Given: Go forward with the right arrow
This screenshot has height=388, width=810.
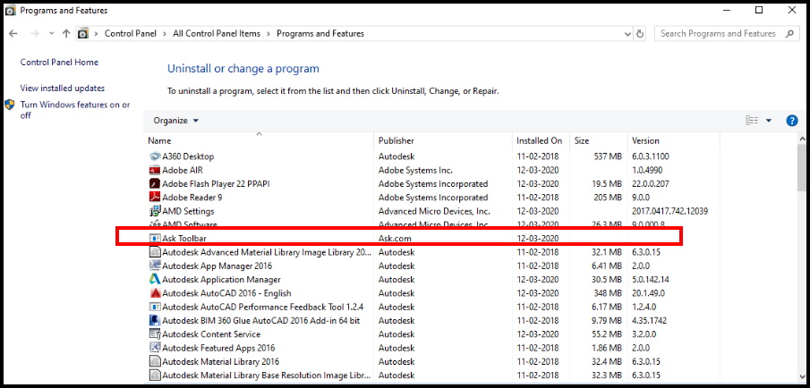Looking at the screenshot, I should pyautogui.click(x=34, y=34).
